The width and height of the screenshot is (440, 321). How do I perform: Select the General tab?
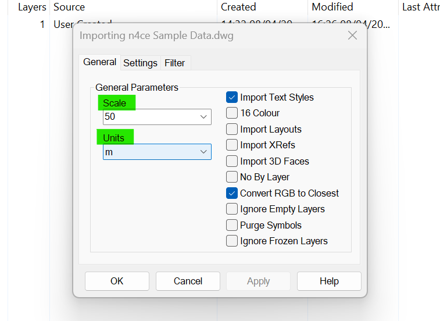pyautogui.click(x=99, y=62)
